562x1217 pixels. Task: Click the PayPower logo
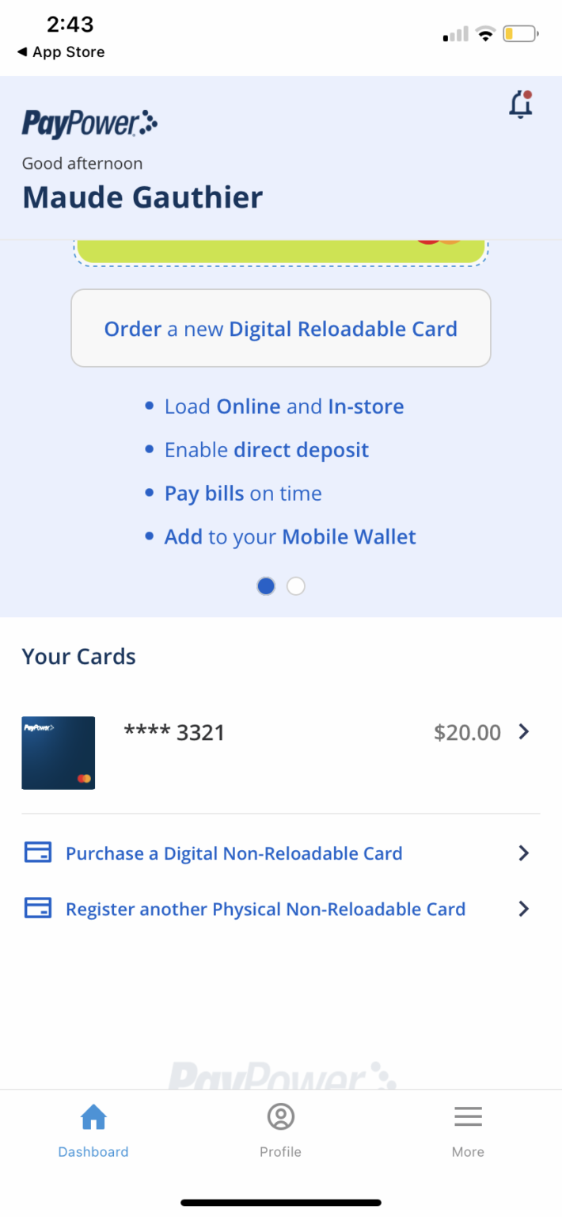(89, 123)
